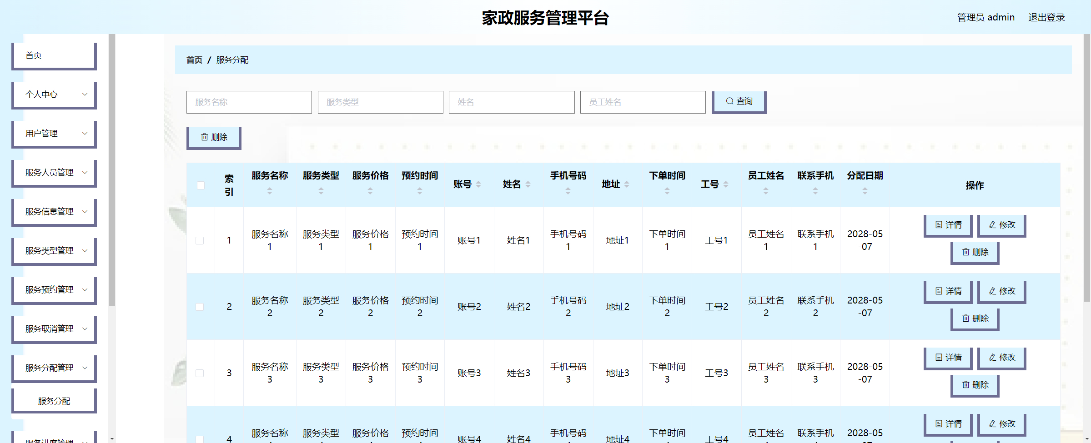Sort by the 服务类型 column sort arrows
Image resolution: width=1091 pixels, height=443 pixels.
321,191
